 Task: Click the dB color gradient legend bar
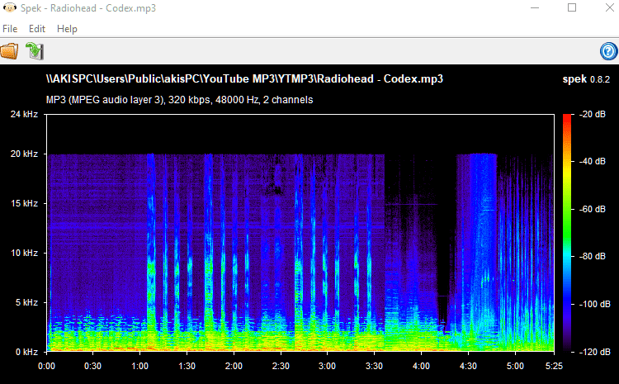point(567,233)
